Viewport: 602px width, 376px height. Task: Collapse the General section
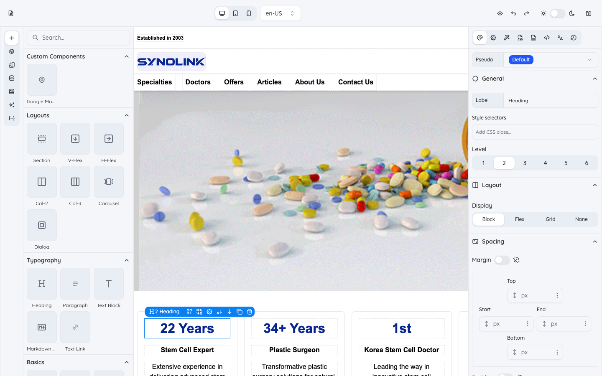595,79
